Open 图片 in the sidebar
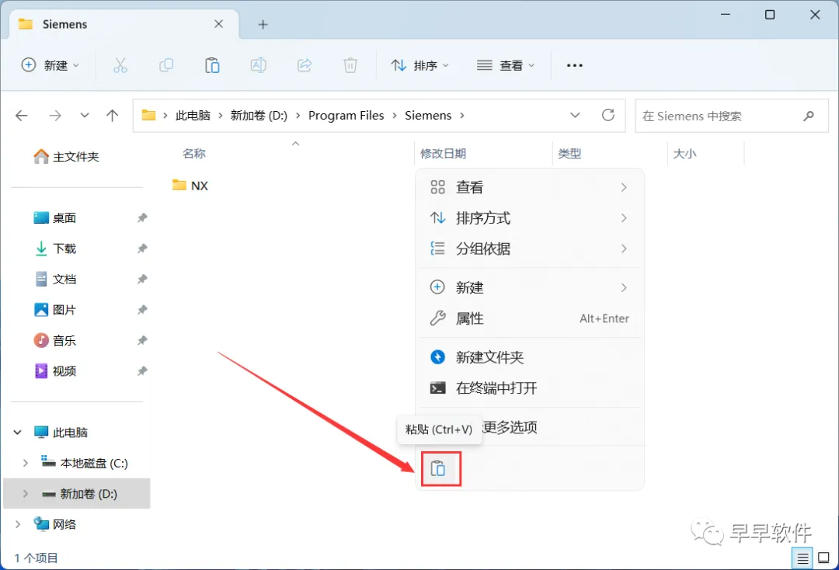Screen dimensions: 839x570 [55, 310]
